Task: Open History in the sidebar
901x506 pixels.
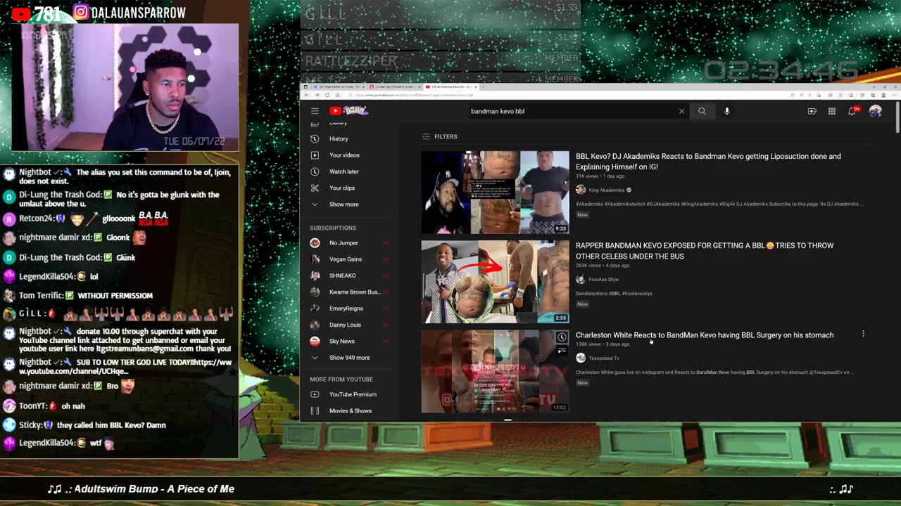Action: [x=350, y=138]
